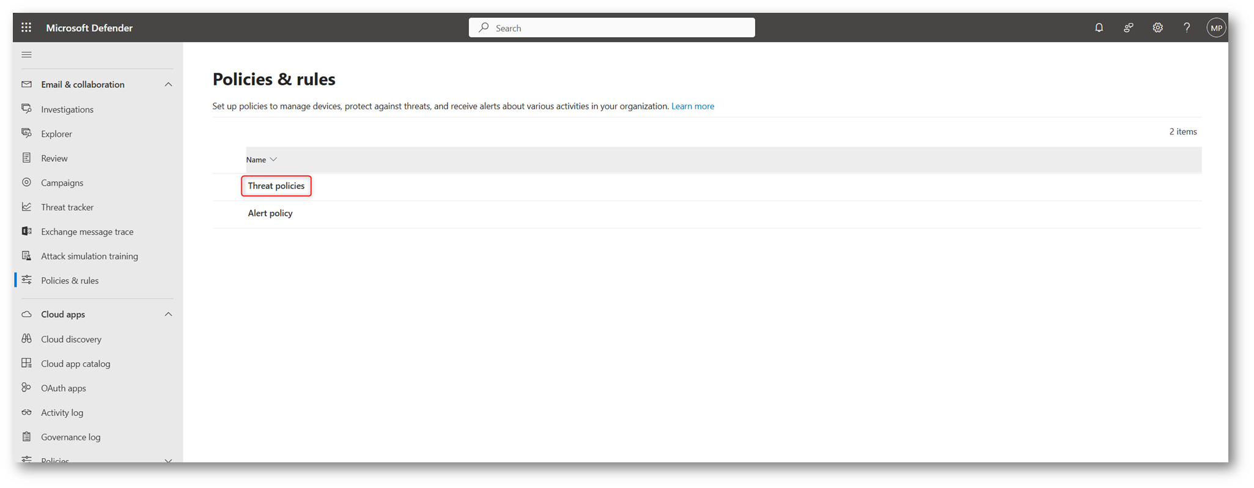Click the search magnifier icon
The width and height of the screenshot is (1254, 488).
click(x=484, y=27)
